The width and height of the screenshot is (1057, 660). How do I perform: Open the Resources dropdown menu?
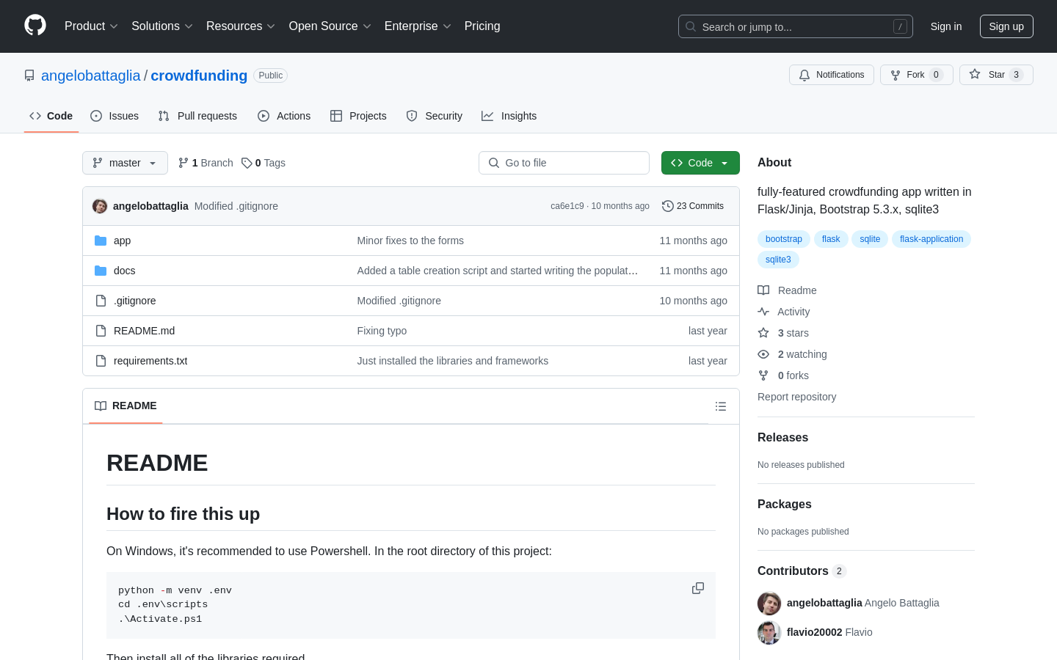coord(241,26)
